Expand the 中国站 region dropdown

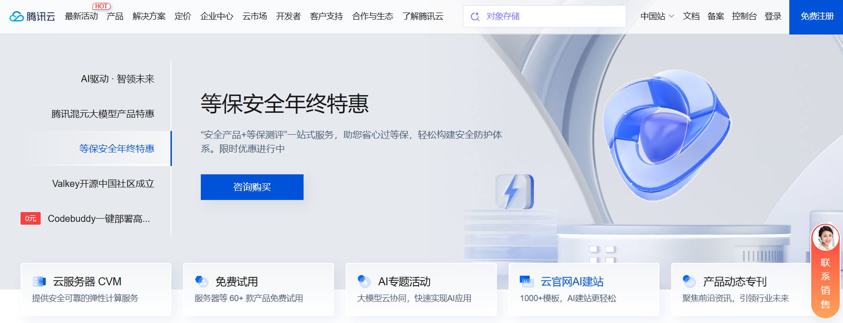coord(657,16)
